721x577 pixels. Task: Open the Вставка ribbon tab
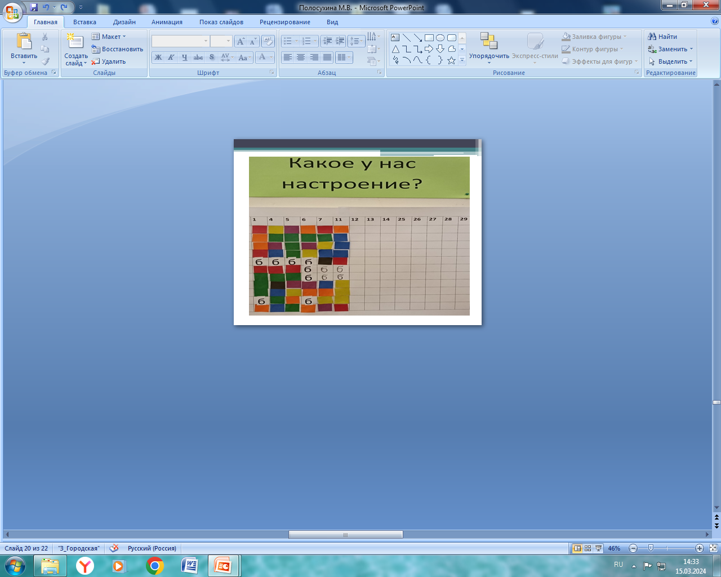[x=84, y=22]
